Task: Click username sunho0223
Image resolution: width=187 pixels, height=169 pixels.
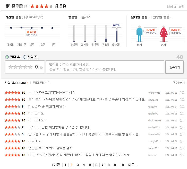Action: point(154,127)
